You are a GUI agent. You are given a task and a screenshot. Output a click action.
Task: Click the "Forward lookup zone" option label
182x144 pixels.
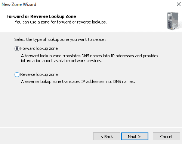[39, 48]
